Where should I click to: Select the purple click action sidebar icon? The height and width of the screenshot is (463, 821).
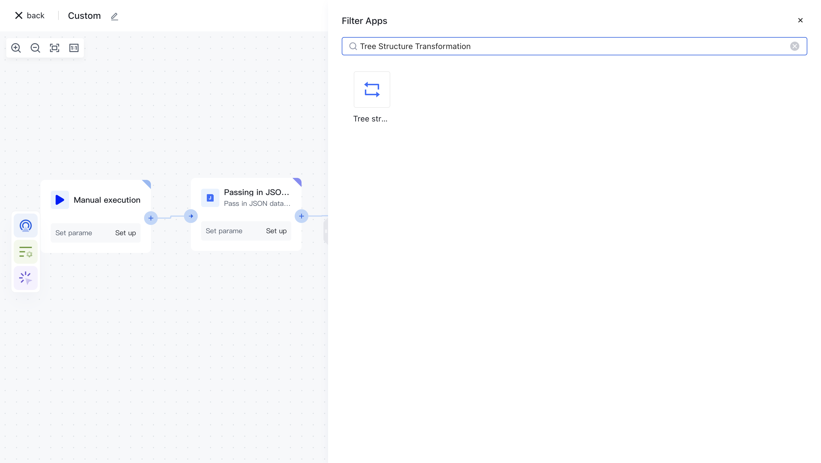coord(25,278)
